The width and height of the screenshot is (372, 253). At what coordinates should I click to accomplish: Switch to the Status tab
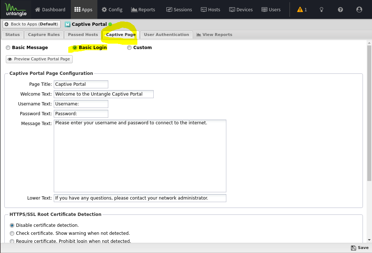click(x=12, y=35)
